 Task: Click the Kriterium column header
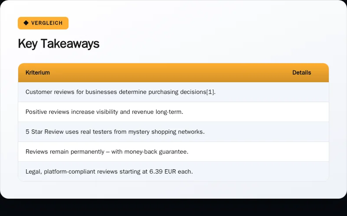tap(38, 73)
